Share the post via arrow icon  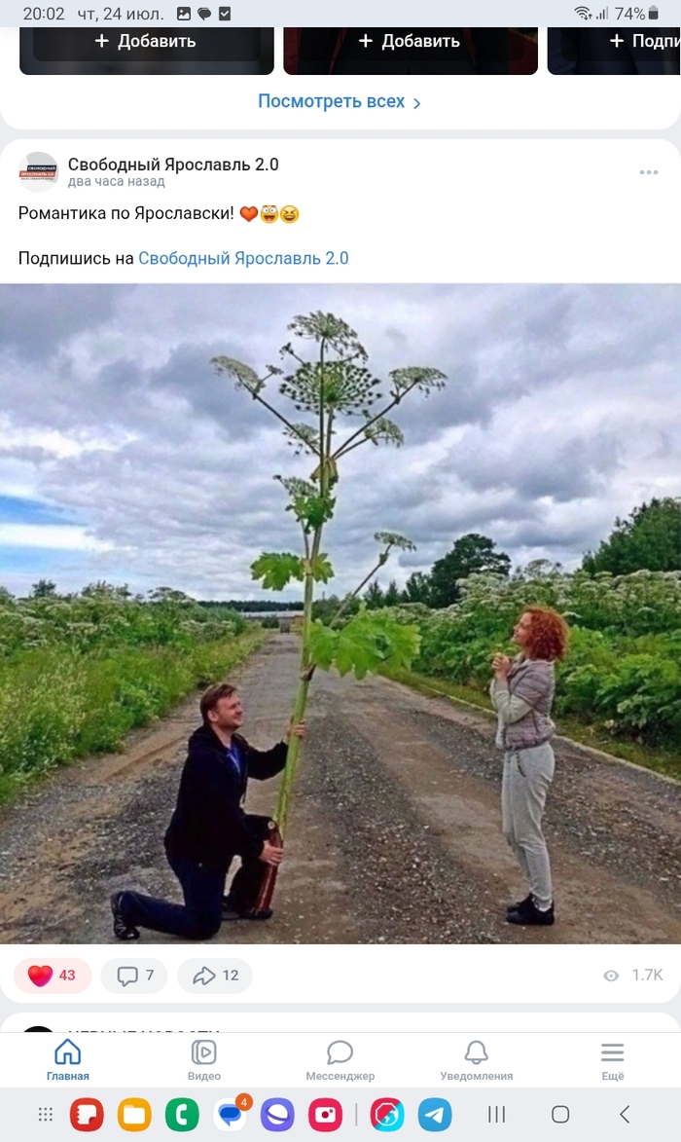point(215,976)
